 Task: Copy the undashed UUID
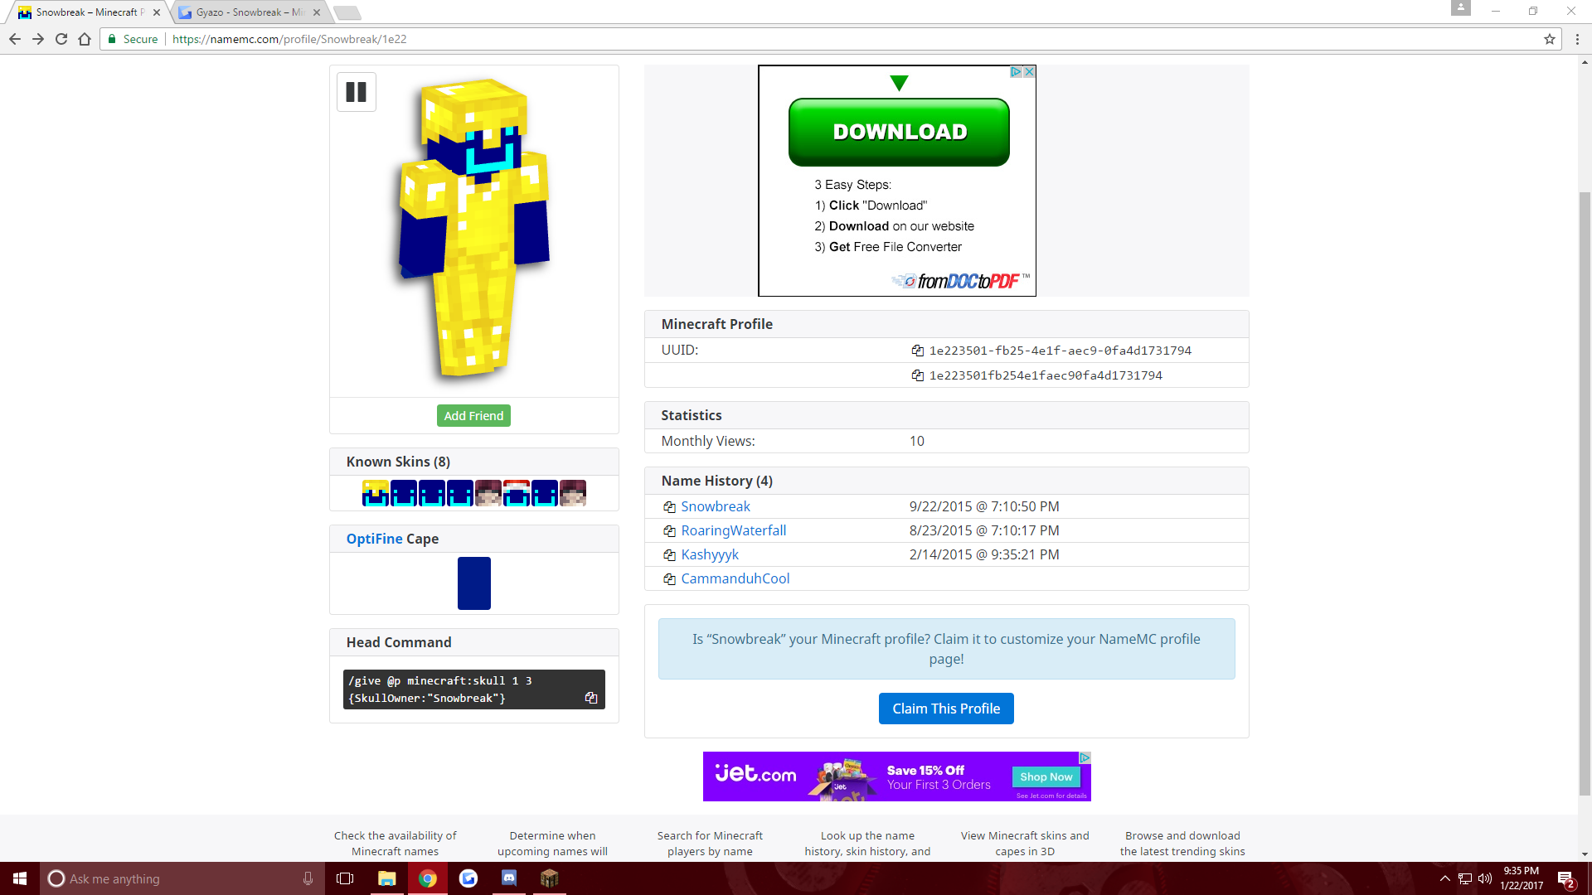point(917,375)
